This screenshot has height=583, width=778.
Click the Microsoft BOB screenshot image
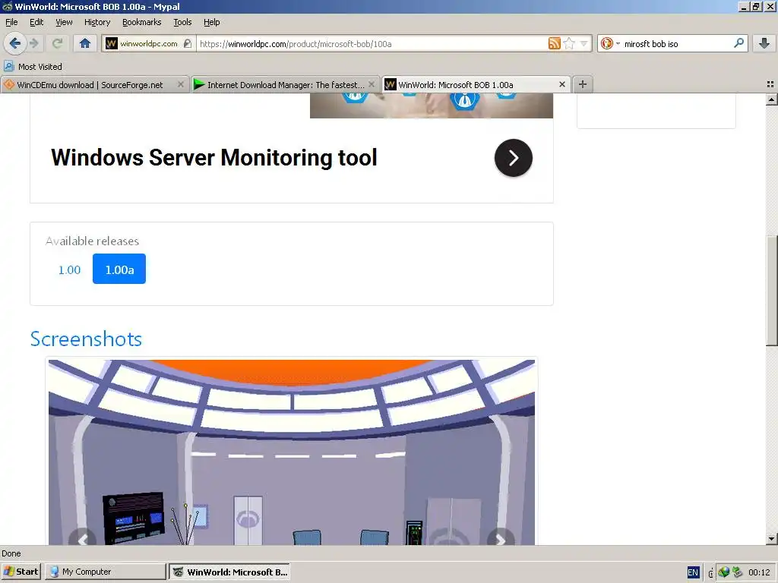click(x=292, y=452)
